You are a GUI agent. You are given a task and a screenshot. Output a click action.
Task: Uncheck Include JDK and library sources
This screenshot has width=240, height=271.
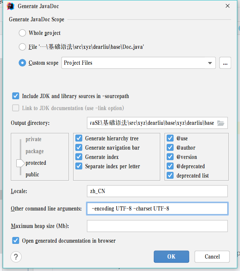[x=16, y=96]
